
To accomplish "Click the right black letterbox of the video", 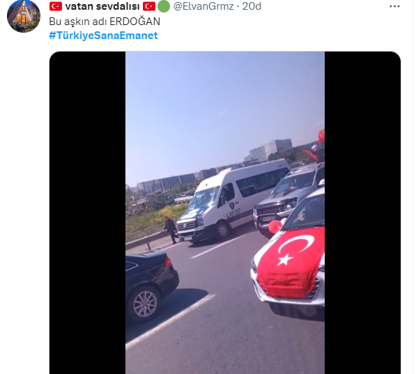I will pyautogui.click(x=362, y=212).
